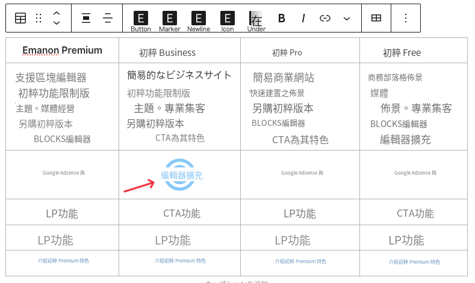Insert an Emanon Newline

point(199,21)
